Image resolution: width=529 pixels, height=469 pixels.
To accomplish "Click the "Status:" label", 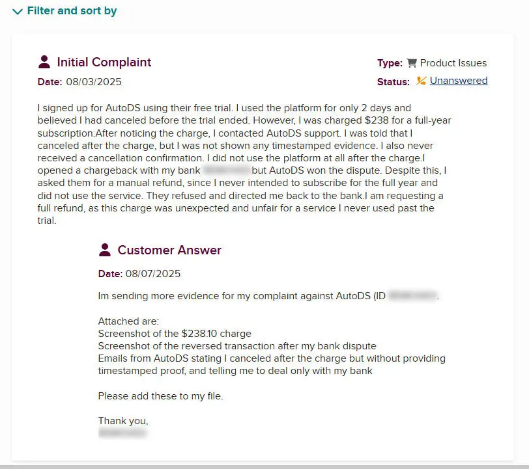I will pos(393,82).
